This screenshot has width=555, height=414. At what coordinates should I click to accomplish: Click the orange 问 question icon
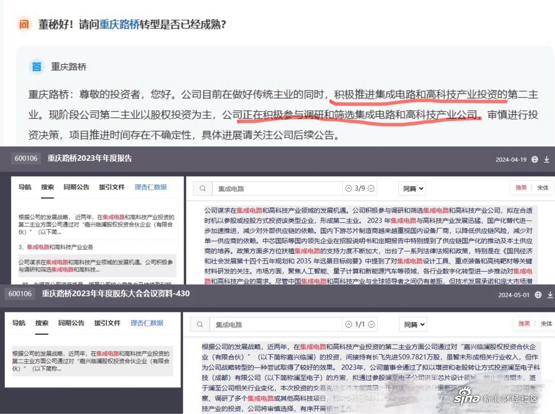point(24,24)
